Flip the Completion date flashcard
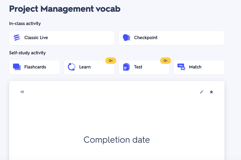The image size is (241, 160). [x=117, y=130]
